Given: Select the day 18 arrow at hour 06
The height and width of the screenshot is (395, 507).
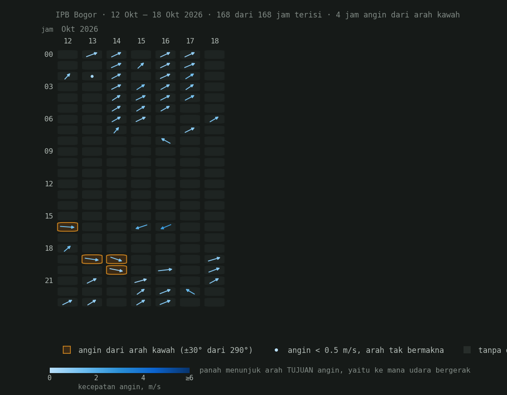Looking at the screenshot, I should [214, 119].
